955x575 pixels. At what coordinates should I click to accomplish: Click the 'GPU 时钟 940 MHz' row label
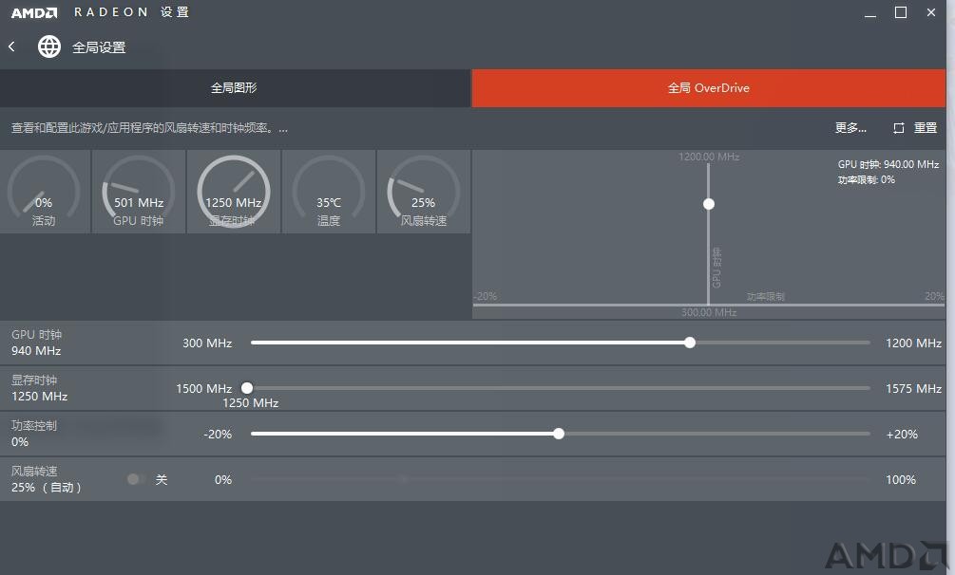[x=36, y=343]
